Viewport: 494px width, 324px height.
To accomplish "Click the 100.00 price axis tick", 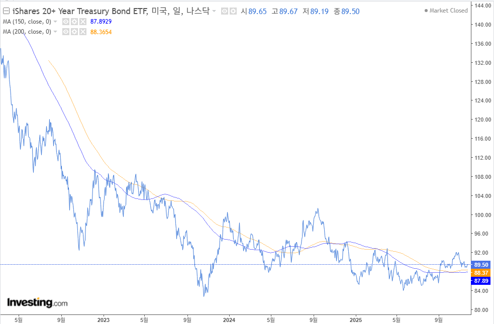I will click(x=482, y=214).
